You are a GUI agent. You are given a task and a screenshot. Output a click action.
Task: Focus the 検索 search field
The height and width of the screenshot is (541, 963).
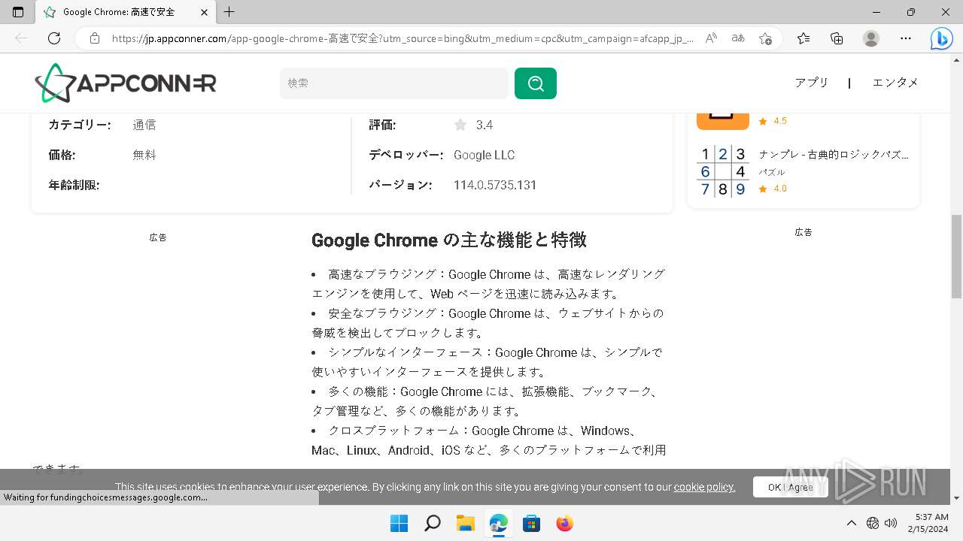(x=394, y=83)
